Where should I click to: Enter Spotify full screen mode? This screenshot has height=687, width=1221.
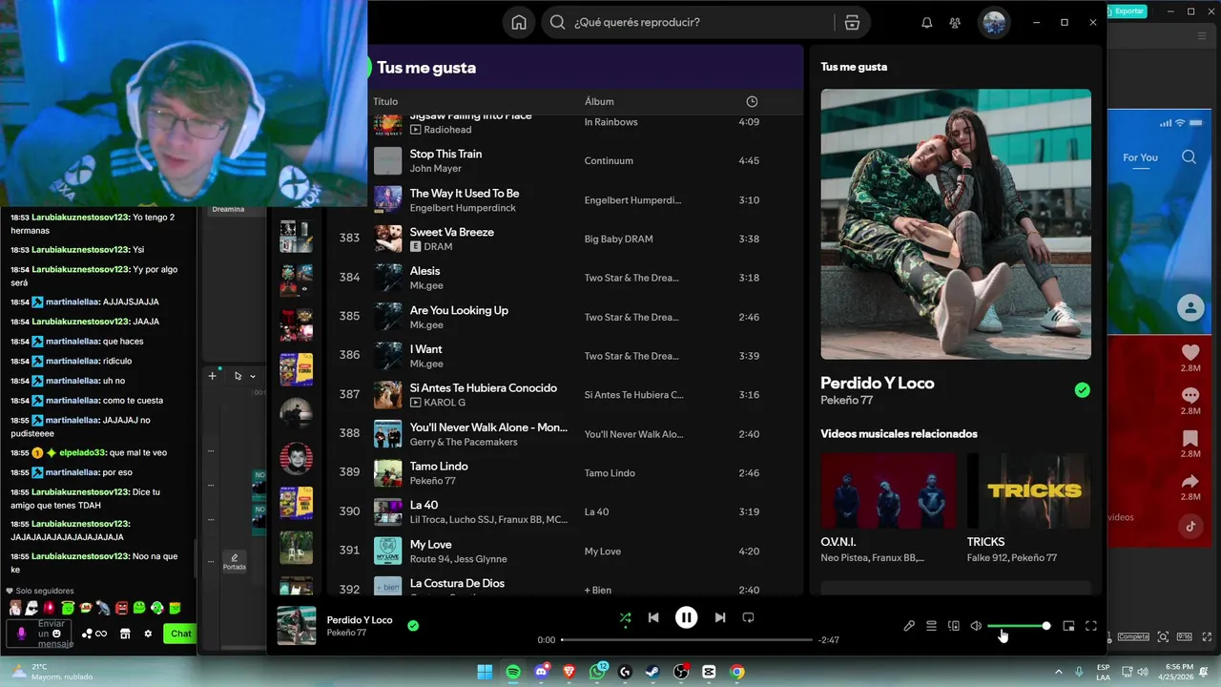tap(1091, 626)
